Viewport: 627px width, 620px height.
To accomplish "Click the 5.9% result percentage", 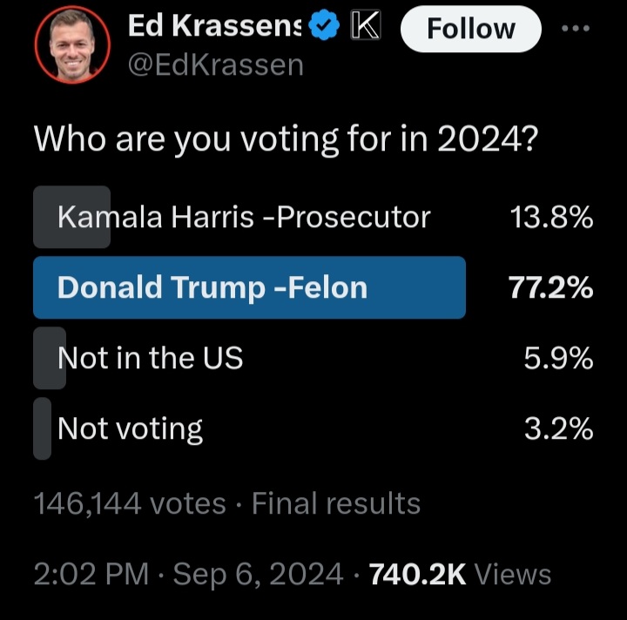I will pos(558,358).
